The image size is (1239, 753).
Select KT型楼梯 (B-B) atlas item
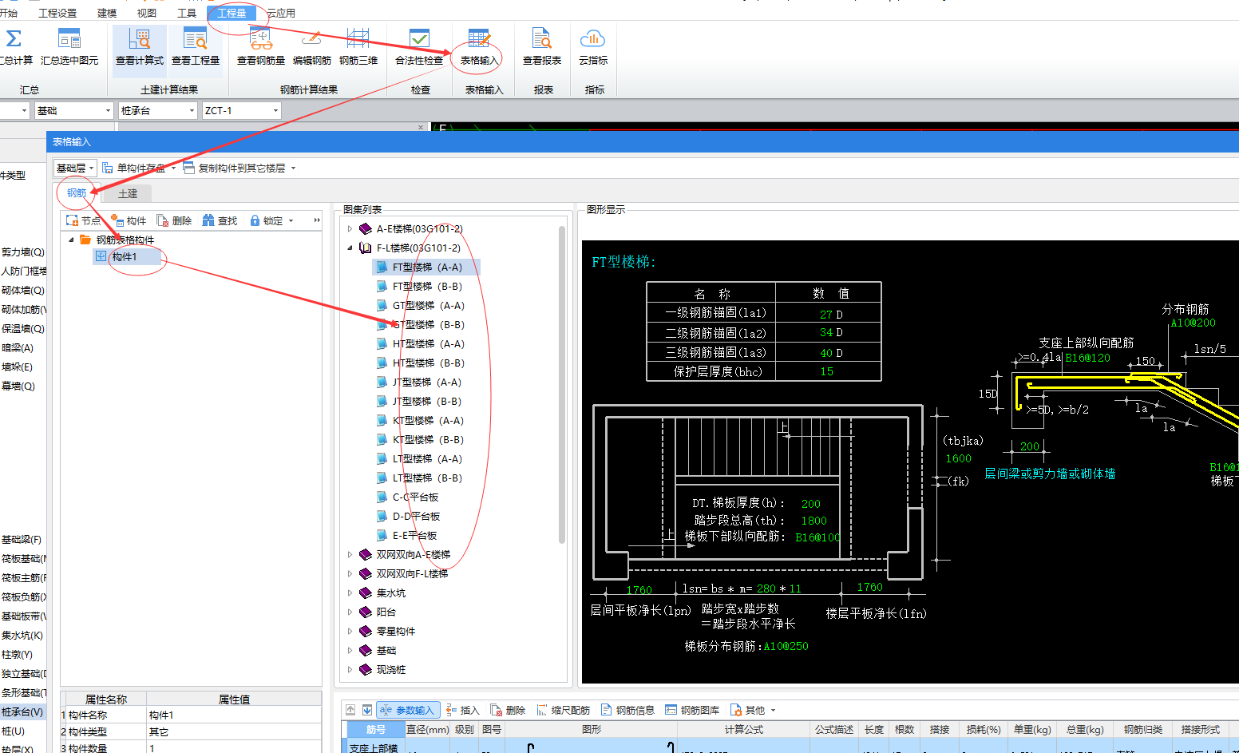pyautogui.click(x=428, y=439)
